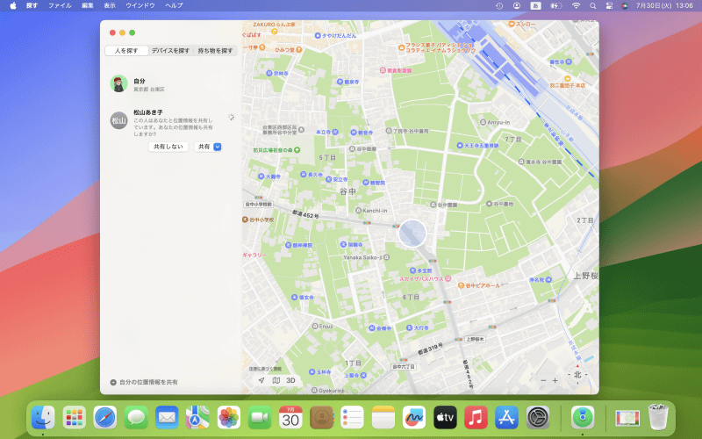This screenshot has width=702, height=439.
Task: Click the Siri icon in menu bar
Action: 625,6
